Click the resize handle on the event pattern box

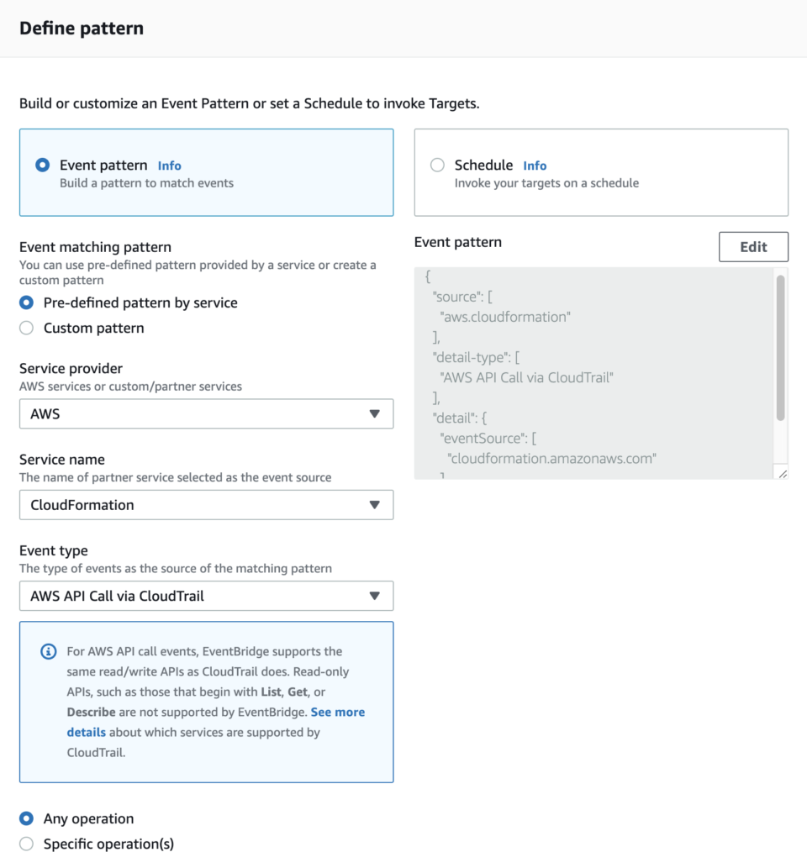[x=782, y=472]
